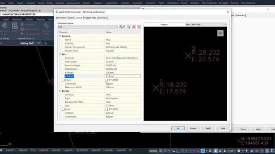
Task: Select the Anchor Point Top Left value
Action: click(123, 50)
